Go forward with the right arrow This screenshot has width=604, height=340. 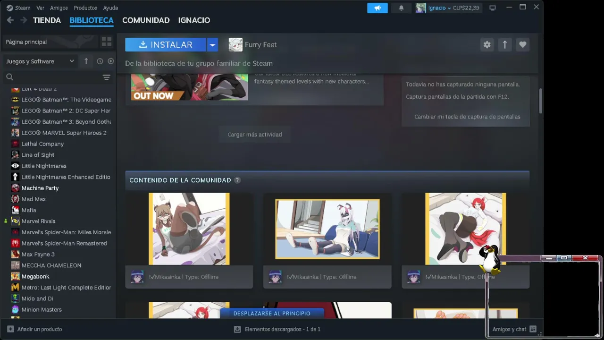click(x=23, y=20)
